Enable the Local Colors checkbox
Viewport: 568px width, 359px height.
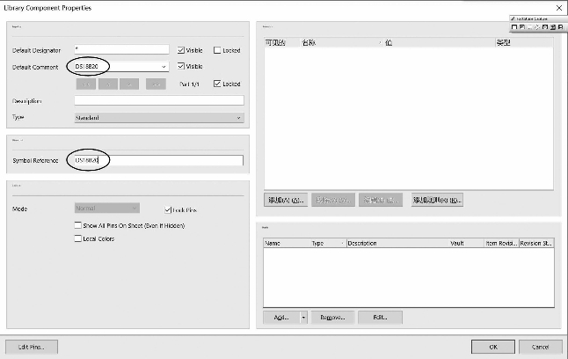point(78,238)
